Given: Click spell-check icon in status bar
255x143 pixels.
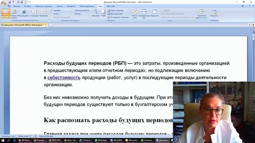Looking at the screenshot, I should click(35, 136).
